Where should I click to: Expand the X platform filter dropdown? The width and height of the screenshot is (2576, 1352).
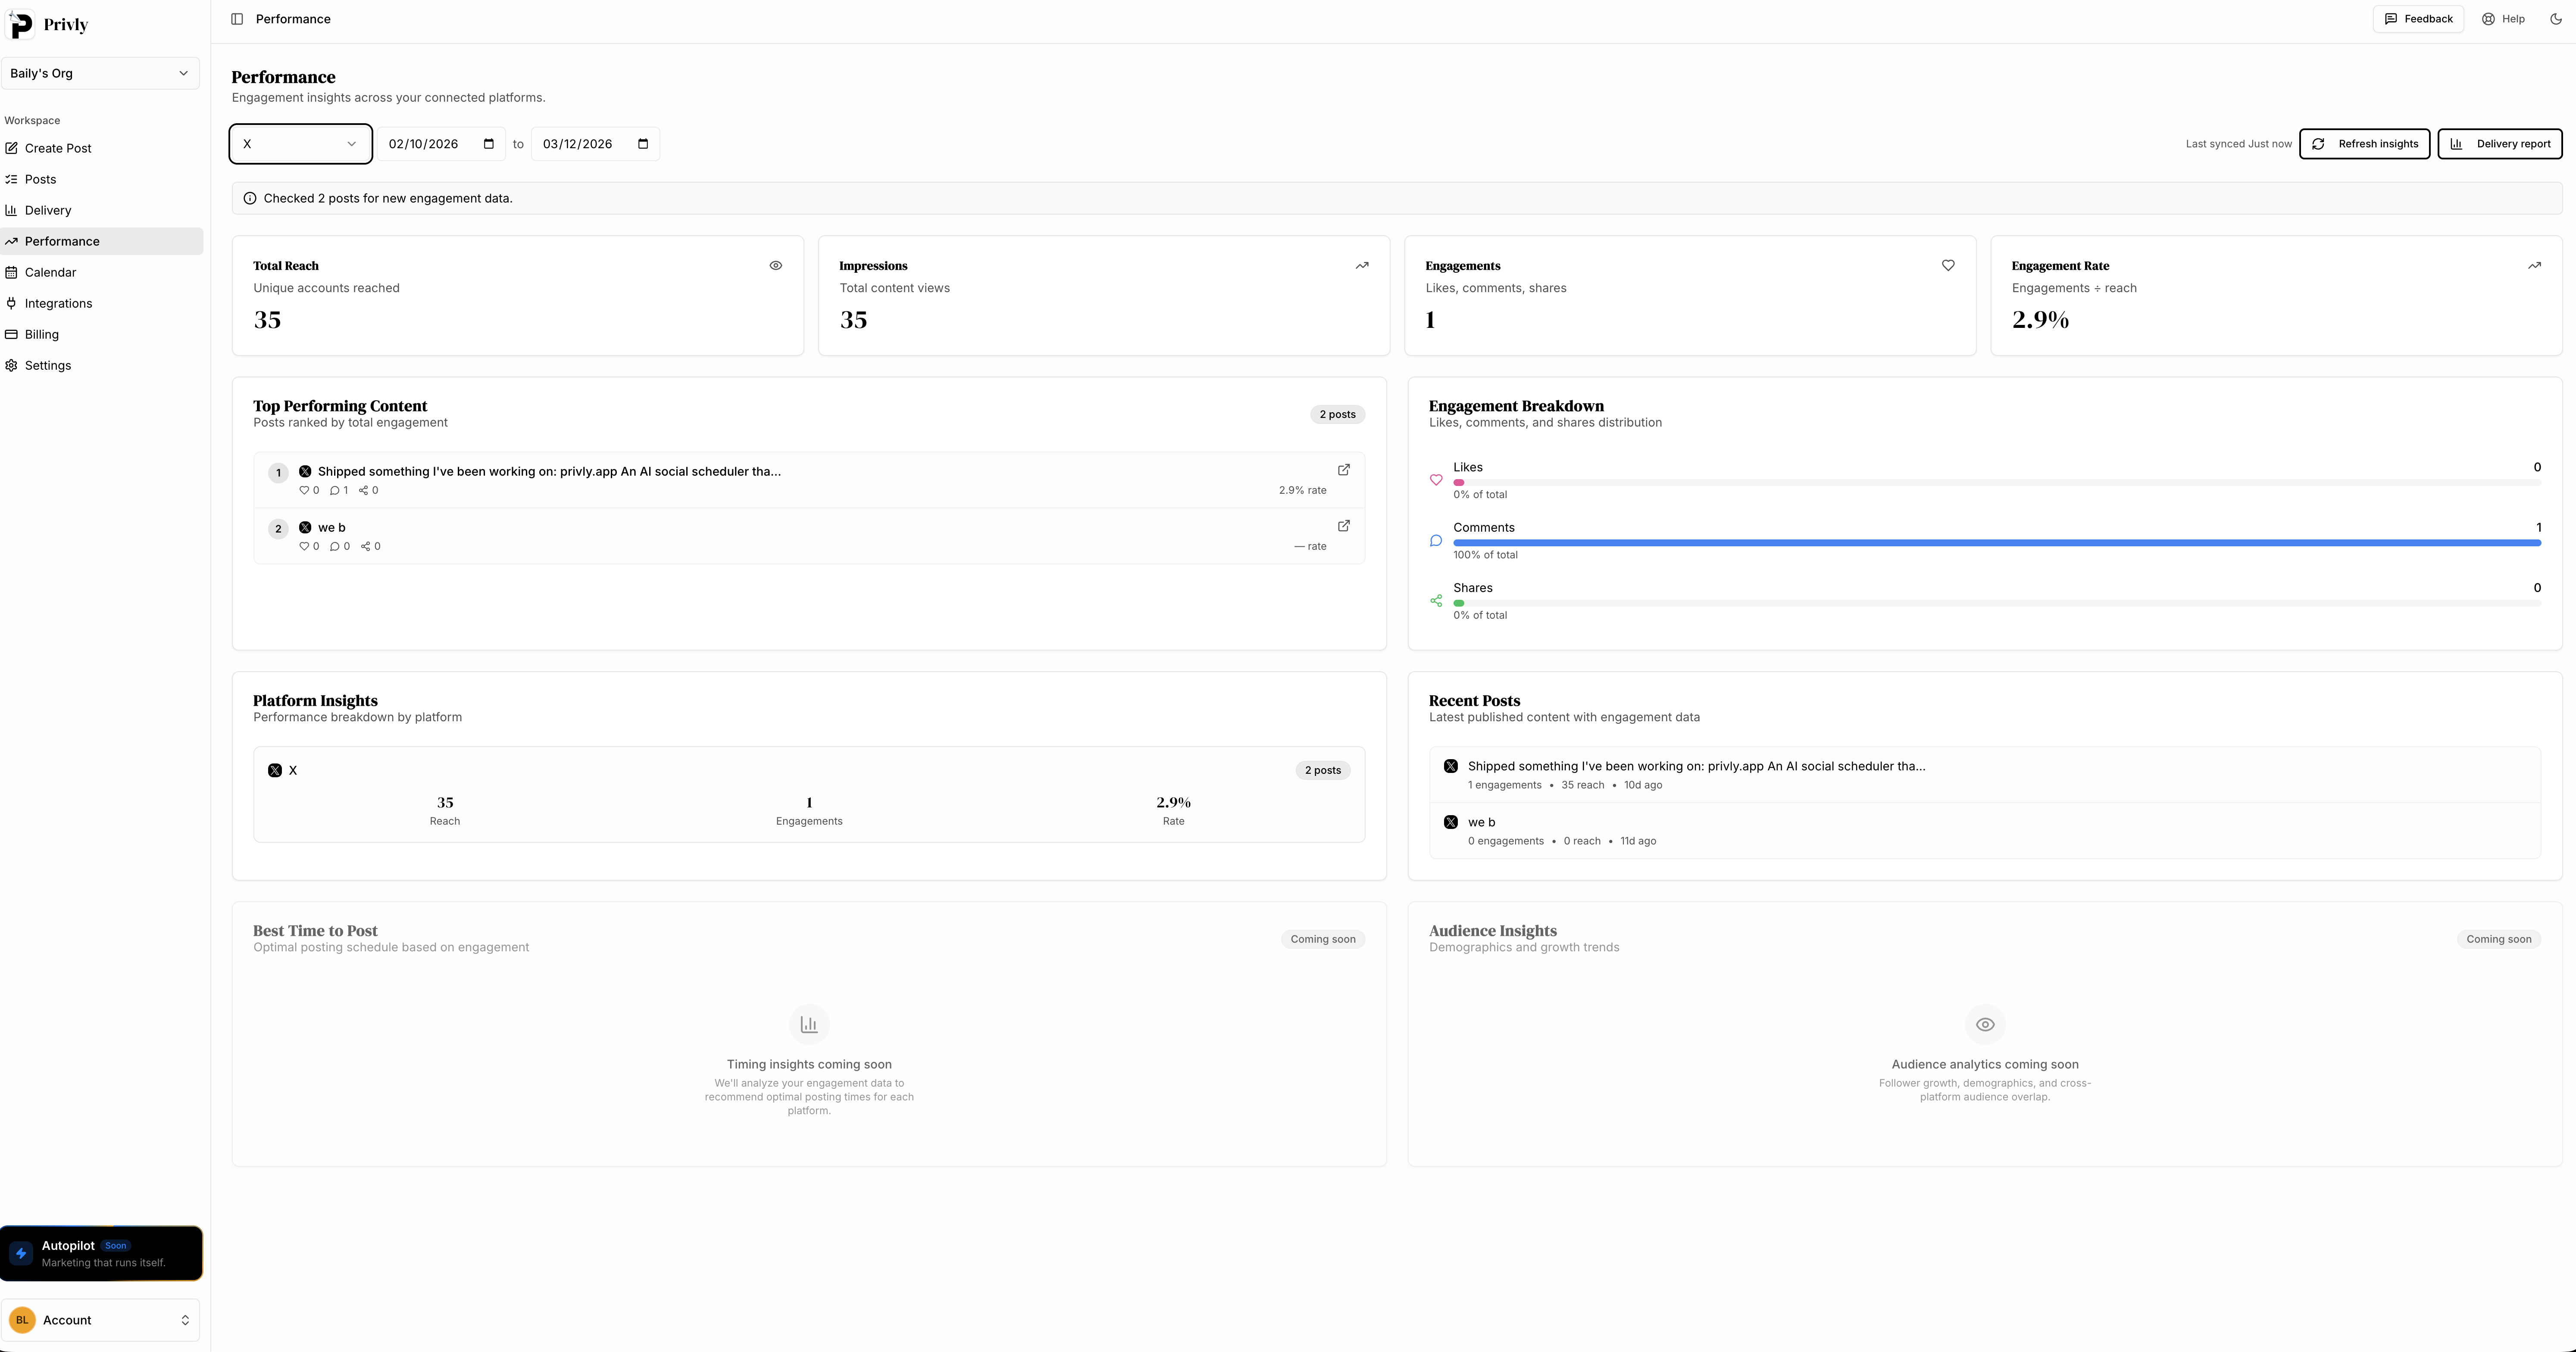[x=301, y=144]
